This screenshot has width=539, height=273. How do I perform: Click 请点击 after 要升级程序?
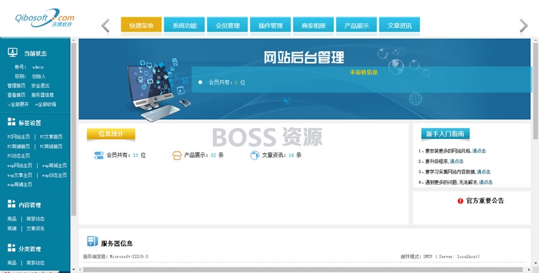coord(457,161)
